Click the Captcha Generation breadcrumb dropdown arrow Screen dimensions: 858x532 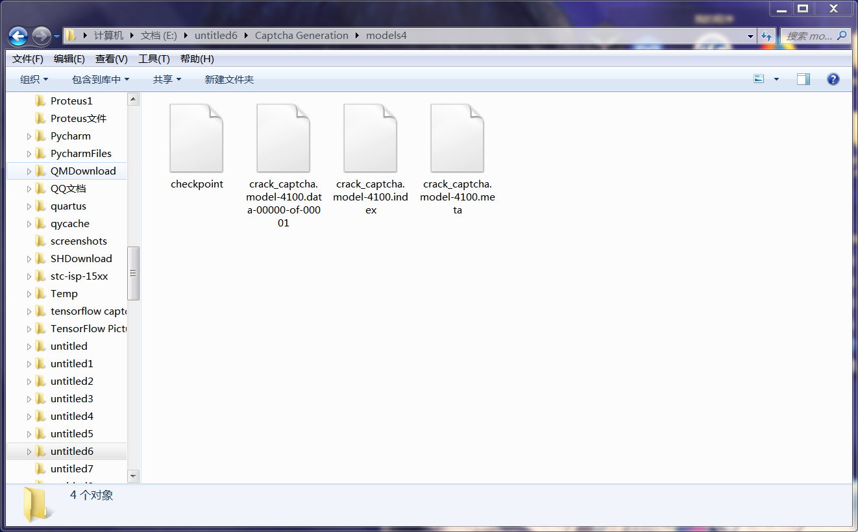click(x=358, y=36)
